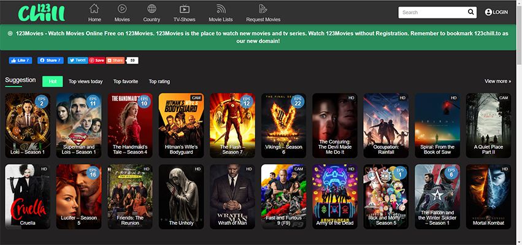522x245 pixels.
Task: Click the Twitter Tweet button
Action: coord(78,60)
